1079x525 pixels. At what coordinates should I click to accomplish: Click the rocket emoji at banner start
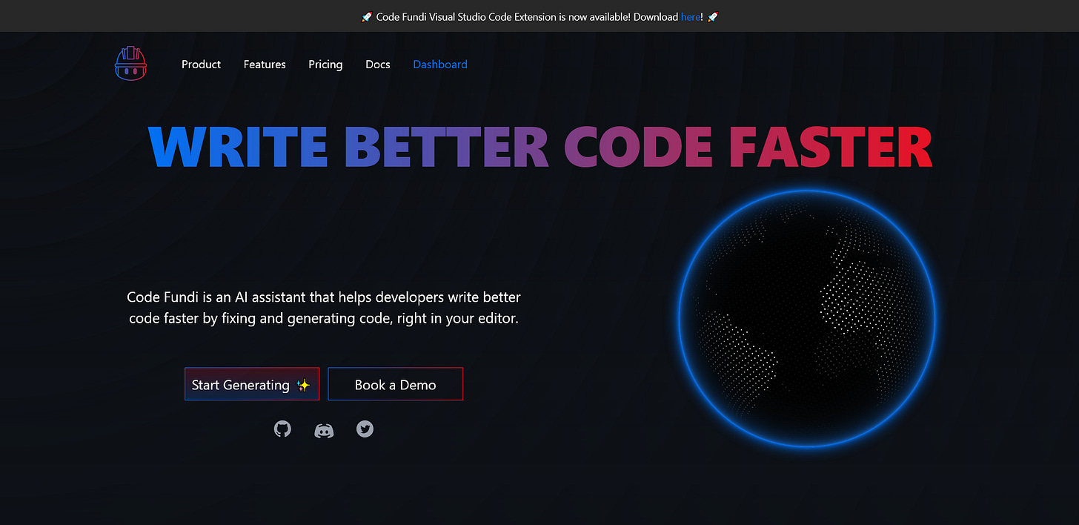point(366,16)
